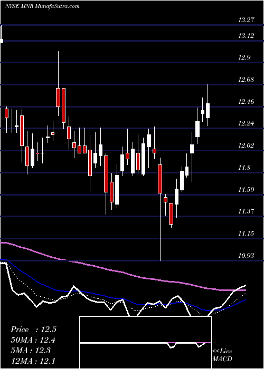Click the 11.59 price axis label
This screenshot has width=264, height=369.
pos(246,189)
